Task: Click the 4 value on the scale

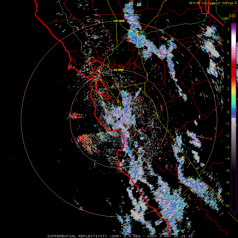Action: coord(228,65)
